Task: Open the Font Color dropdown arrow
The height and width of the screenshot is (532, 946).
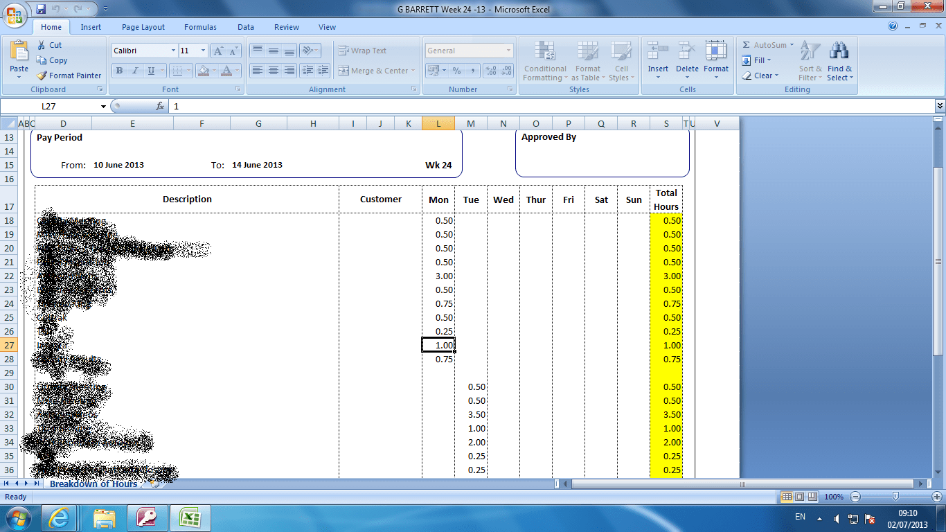Action: 238,71
